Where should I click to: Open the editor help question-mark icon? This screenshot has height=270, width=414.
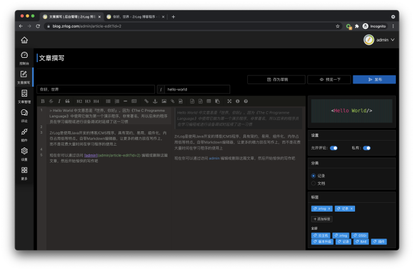point(246,101)
